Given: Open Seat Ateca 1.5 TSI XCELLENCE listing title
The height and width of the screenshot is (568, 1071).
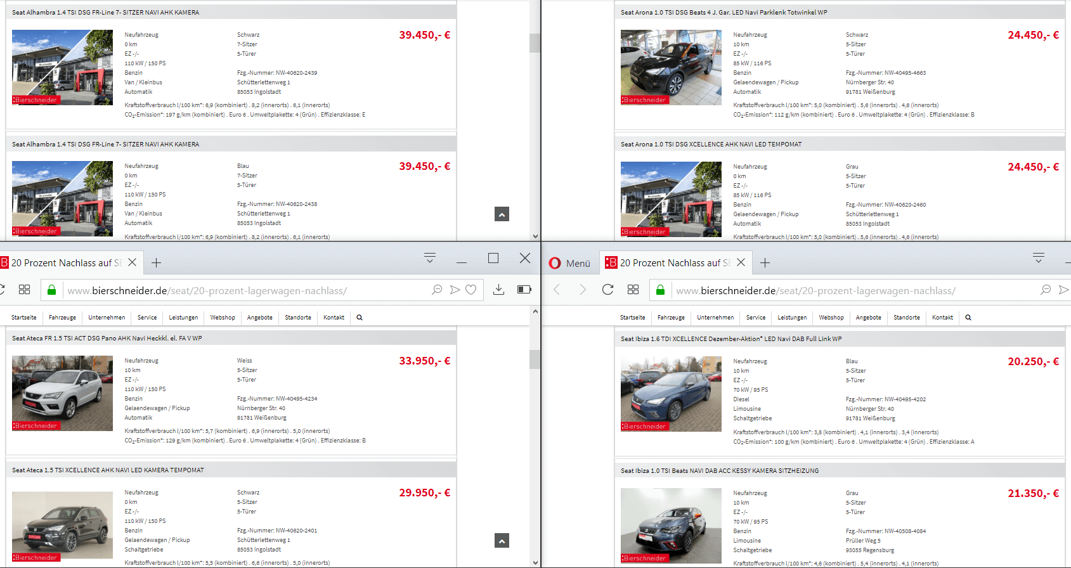Looking at the screenshot, I should [x=108, y=470].
